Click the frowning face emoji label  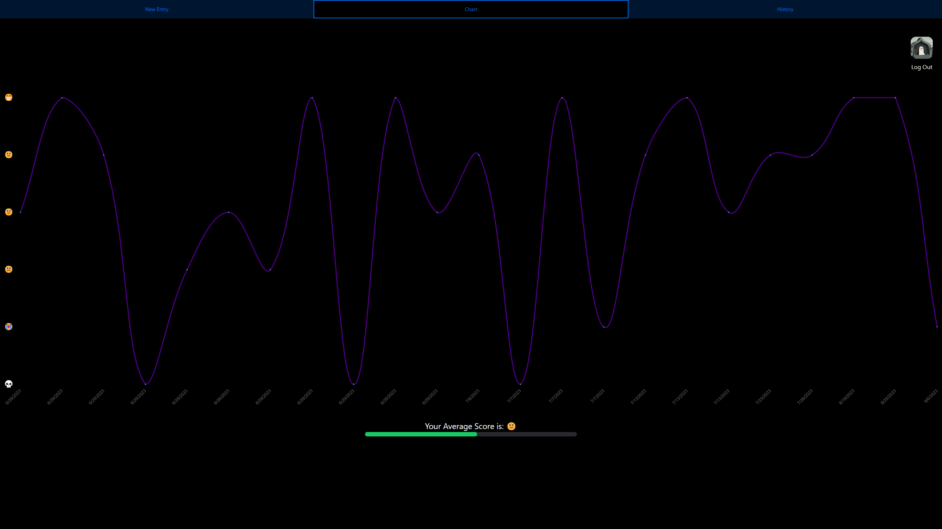coord(8,269)
